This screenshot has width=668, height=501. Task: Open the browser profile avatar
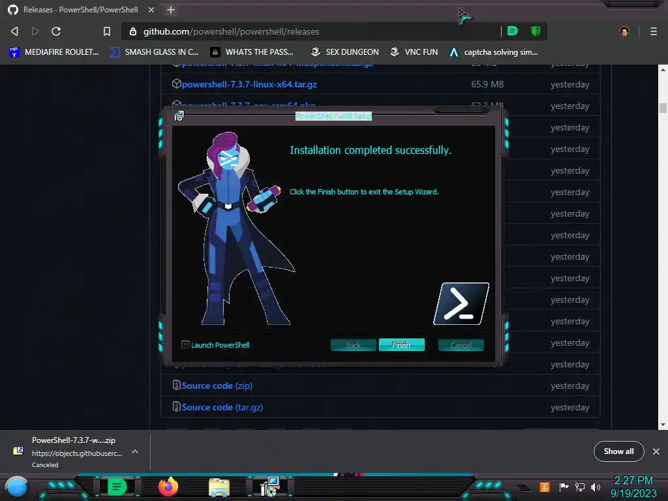click(624, 31)
